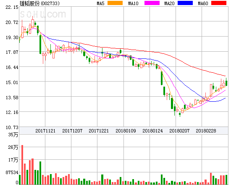Click the 20171221 date label
252x185 pixels.
pos(99,131)
